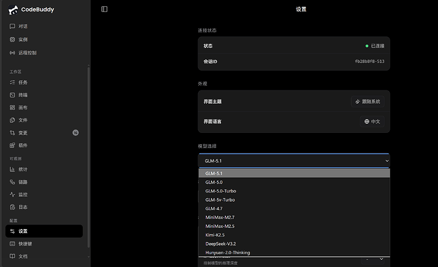Open 实例 instances icon in sidebar
Viewport: 438px width, 267px height.
point(12,39)
